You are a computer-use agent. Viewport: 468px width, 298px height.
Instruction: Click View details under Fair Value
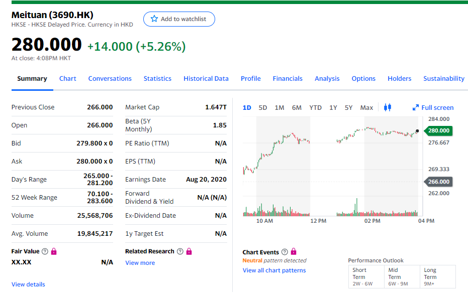(x=28, y=284)
